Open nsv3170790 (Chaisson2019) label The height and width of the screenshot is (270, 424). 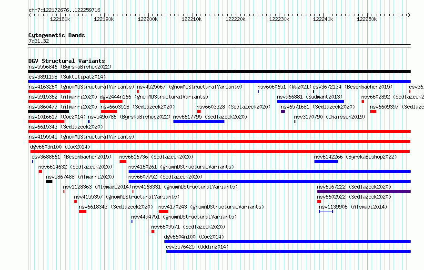(x=330, y=117)
